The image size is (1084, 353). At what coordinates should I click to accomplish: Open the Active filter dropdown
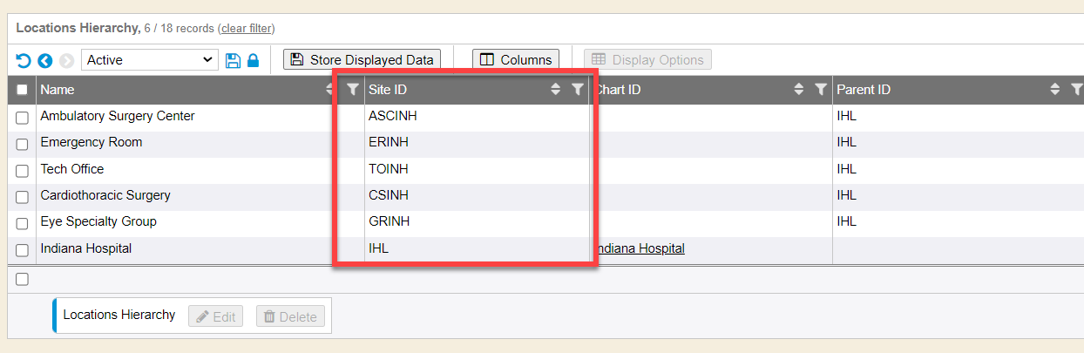point(150,60)
